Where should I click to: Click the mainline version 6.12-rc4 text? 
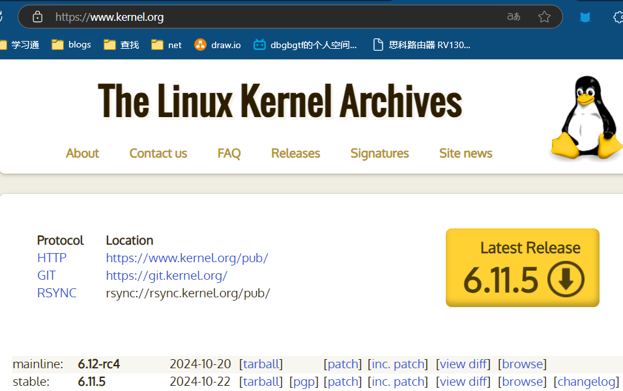tap(99, 364)
